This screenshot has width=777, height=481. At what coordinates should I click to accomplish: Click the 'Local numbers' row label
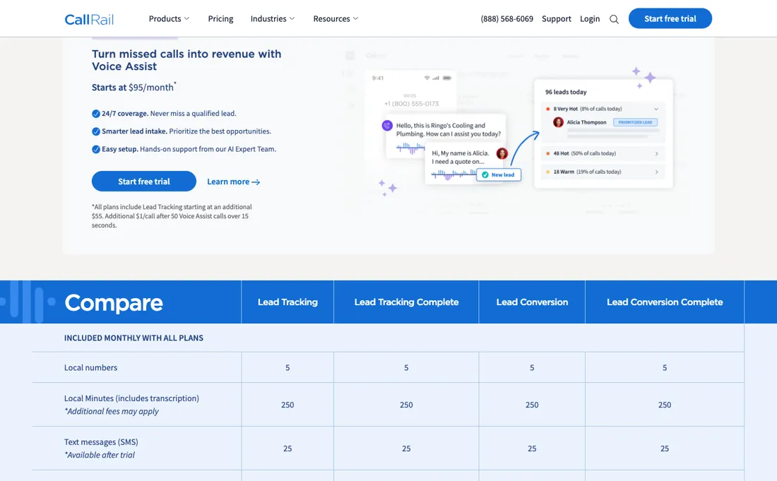(x=90, y=367)
